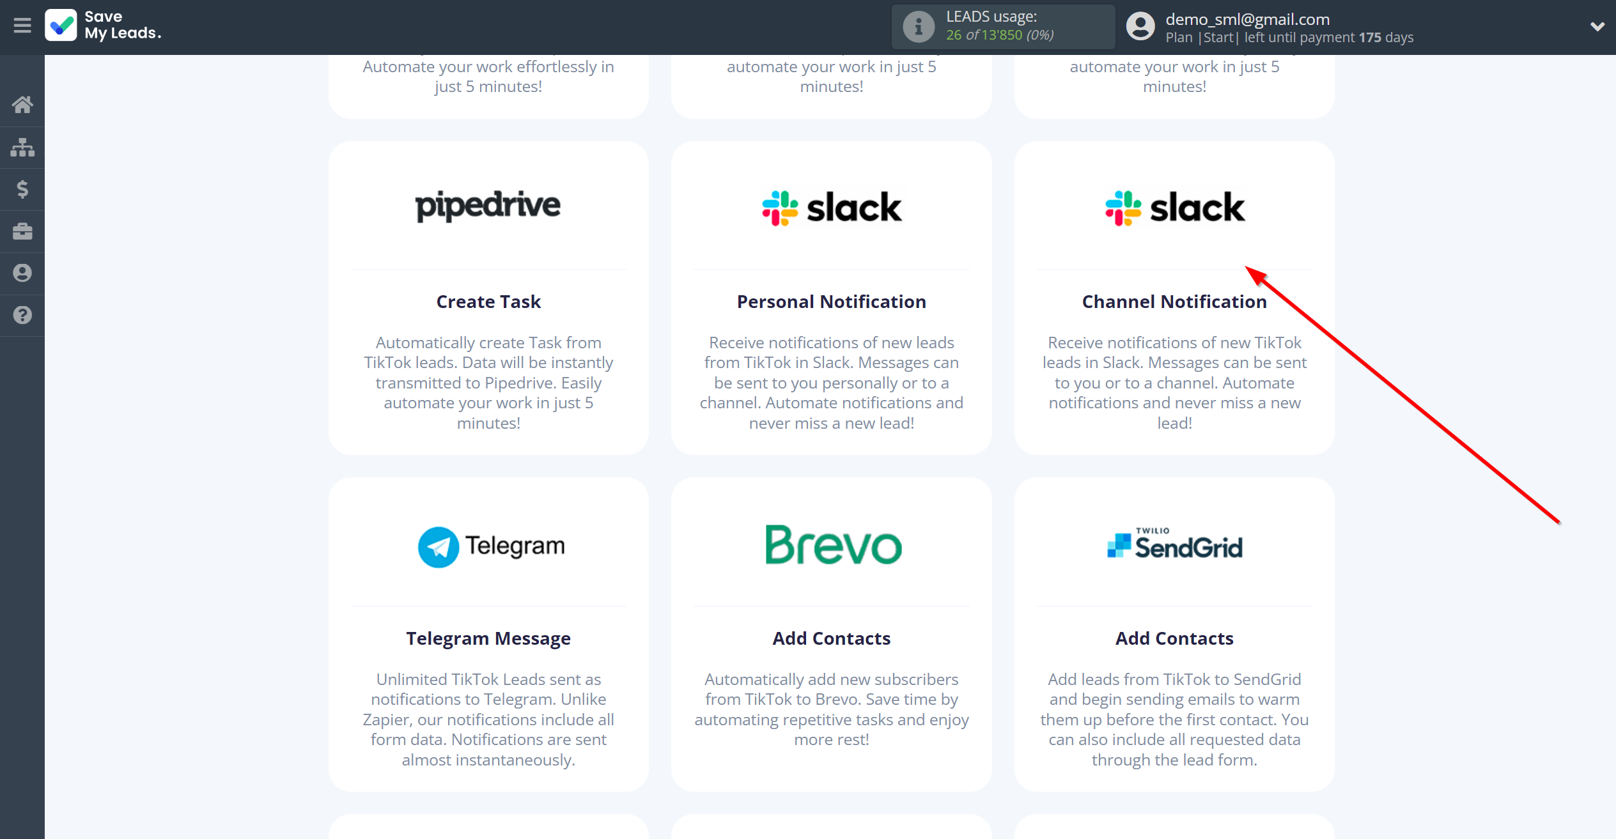Open the connections sitemap icon in the sidebar
The height and width of the screenshot is (839, 1616).
click(22, 147)
